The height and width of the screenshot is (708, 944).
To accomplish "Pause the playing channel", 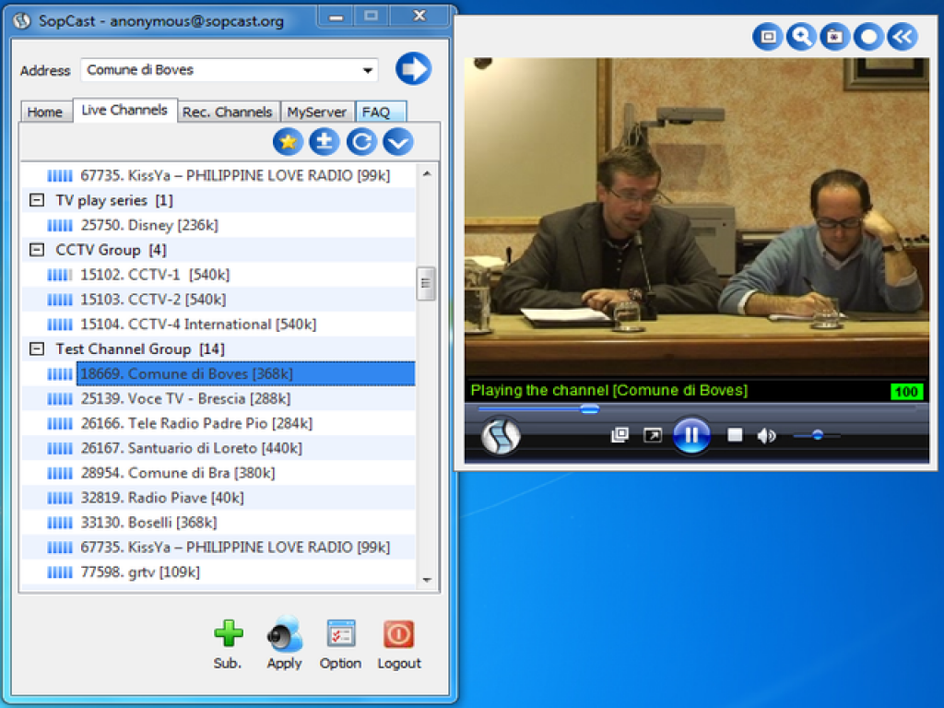I will [x=691, y=435].
